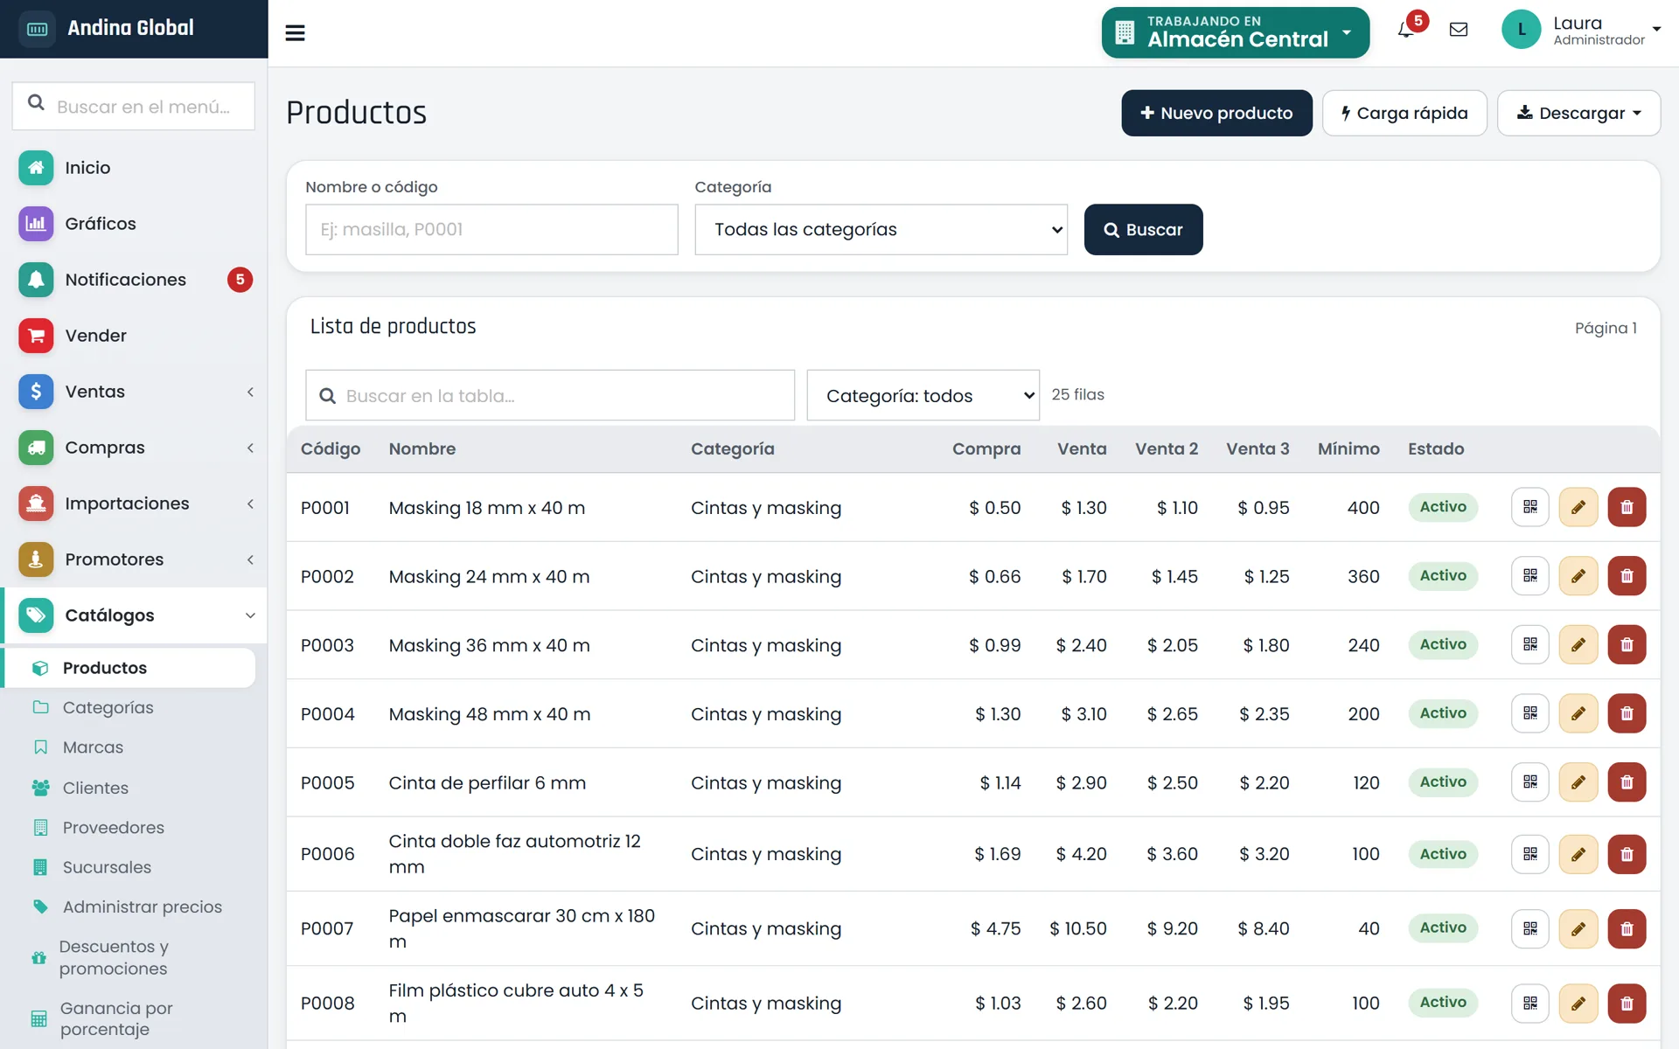Open the notifications bell icon

tap(1406, 30)
